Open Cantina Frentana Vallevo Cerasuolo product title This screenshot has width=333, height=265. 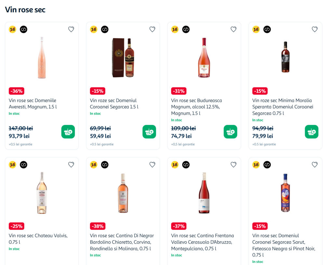(x=202, y=242)
